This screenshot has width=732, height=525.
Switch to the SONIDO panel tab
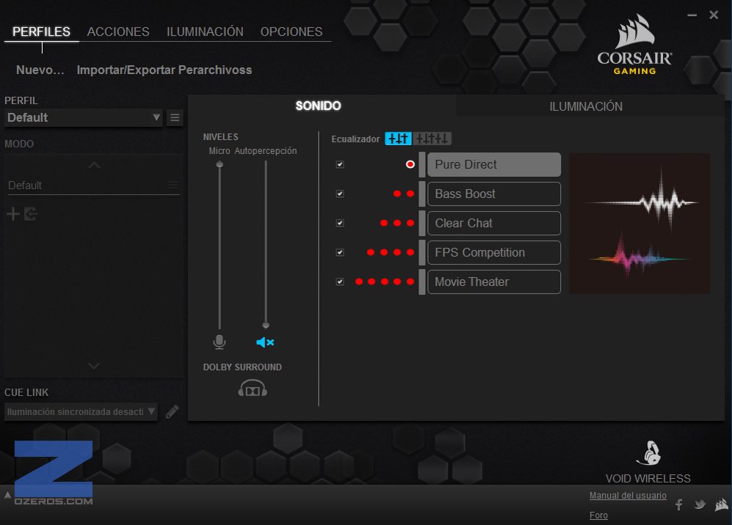pos(319,106)
